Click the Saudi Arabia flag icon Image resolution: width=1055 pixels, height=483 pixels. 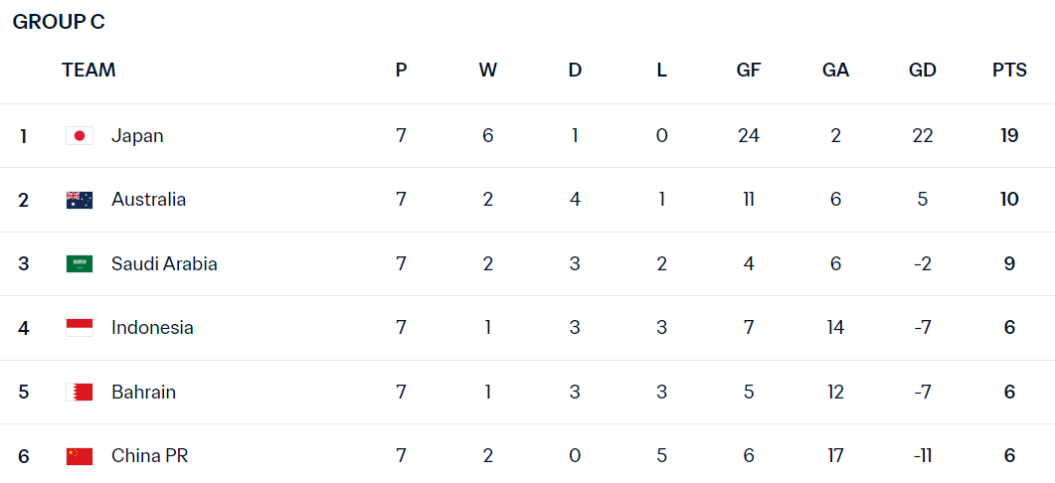coord(80,263)
